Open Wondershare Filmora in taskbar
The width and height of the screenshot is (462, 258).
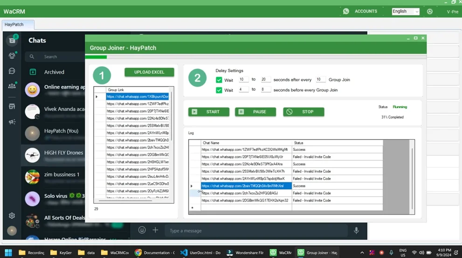[245, 252]
